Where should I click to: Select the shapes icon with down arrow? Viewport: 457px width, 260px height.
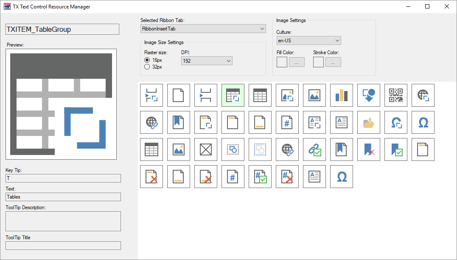pyautogui.click(x=368, y=95)
